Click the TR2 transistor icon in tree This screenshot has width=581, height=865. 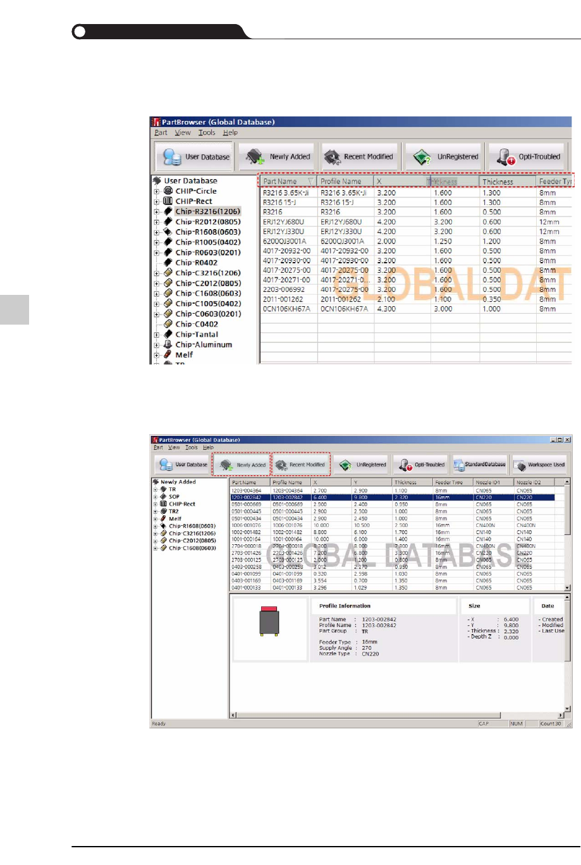click(x=164, y=511)
